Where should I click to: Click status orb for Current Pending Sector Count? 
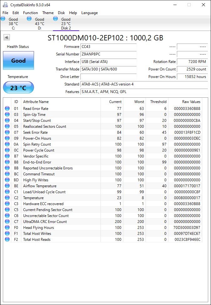coord(7,210)
